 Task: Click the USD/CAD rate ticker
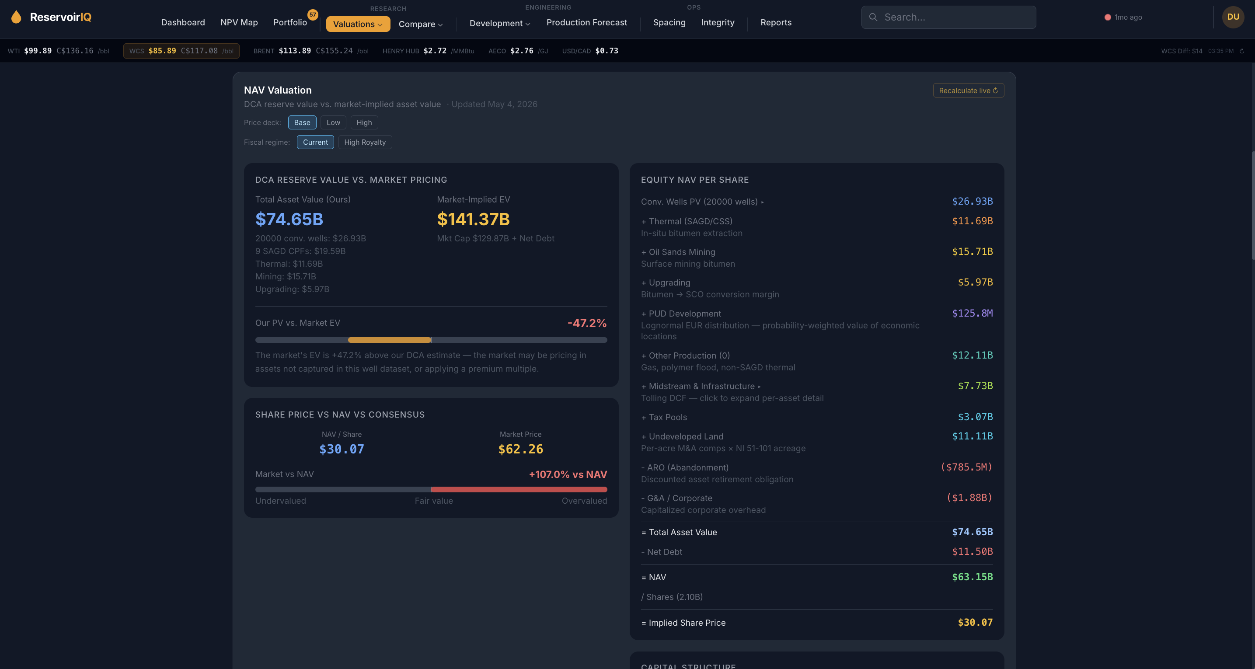[590, 51]
